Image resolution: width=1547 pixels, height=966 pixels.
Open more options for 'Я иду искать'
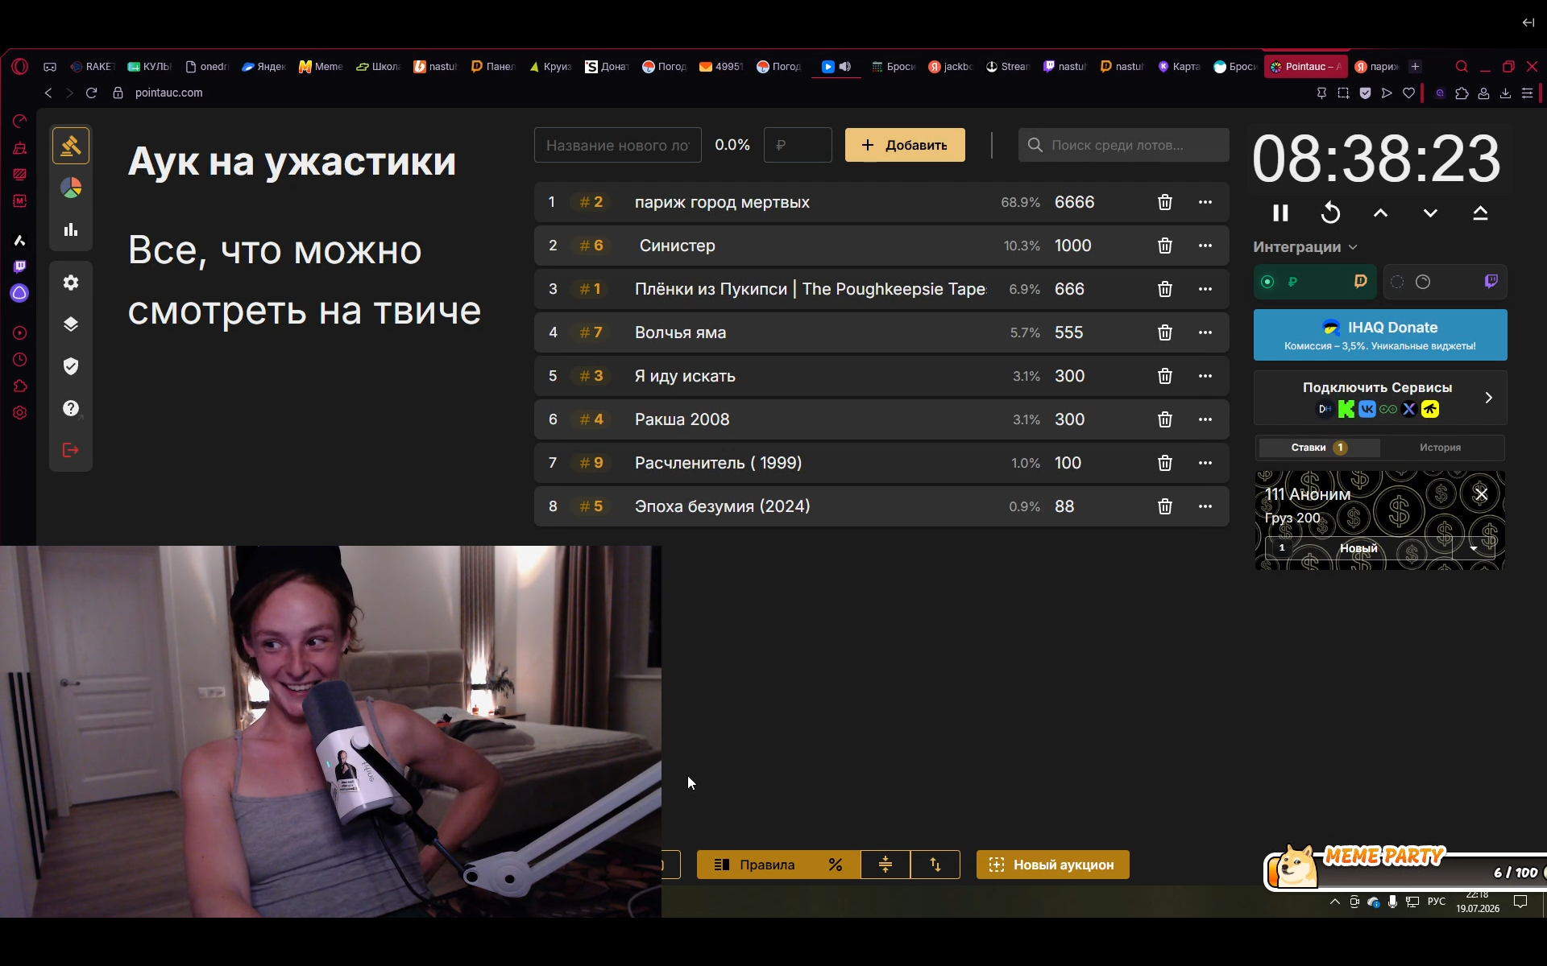1205,376
